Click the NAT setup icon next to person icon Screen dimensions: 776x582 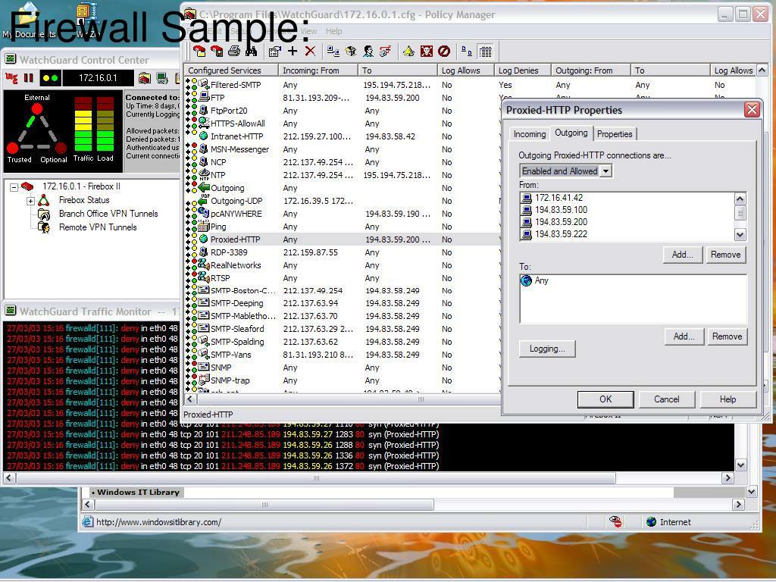[x=386, y=51]
